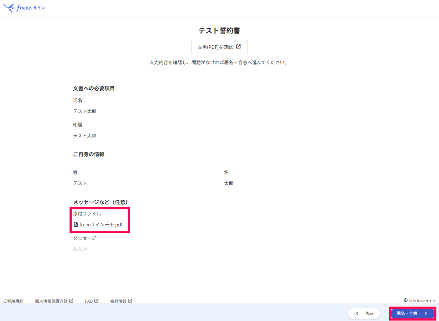Click 太郎 value under 名
439x321 pixels.
[x=228, y=183]
